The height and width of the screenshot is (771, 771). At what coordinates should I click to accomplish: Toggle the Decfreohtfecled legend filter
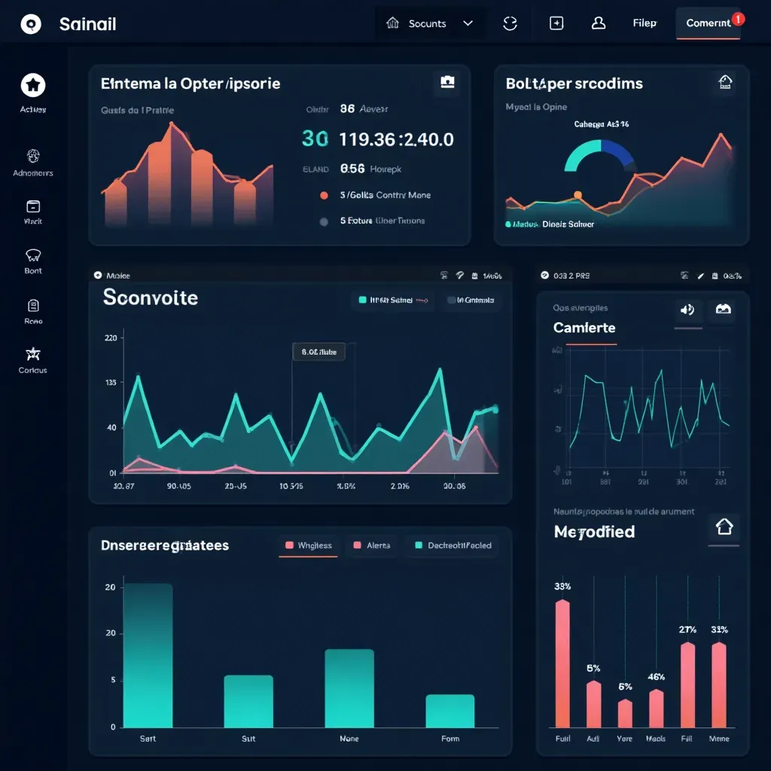pyautogui.click(x=453, y=545)
